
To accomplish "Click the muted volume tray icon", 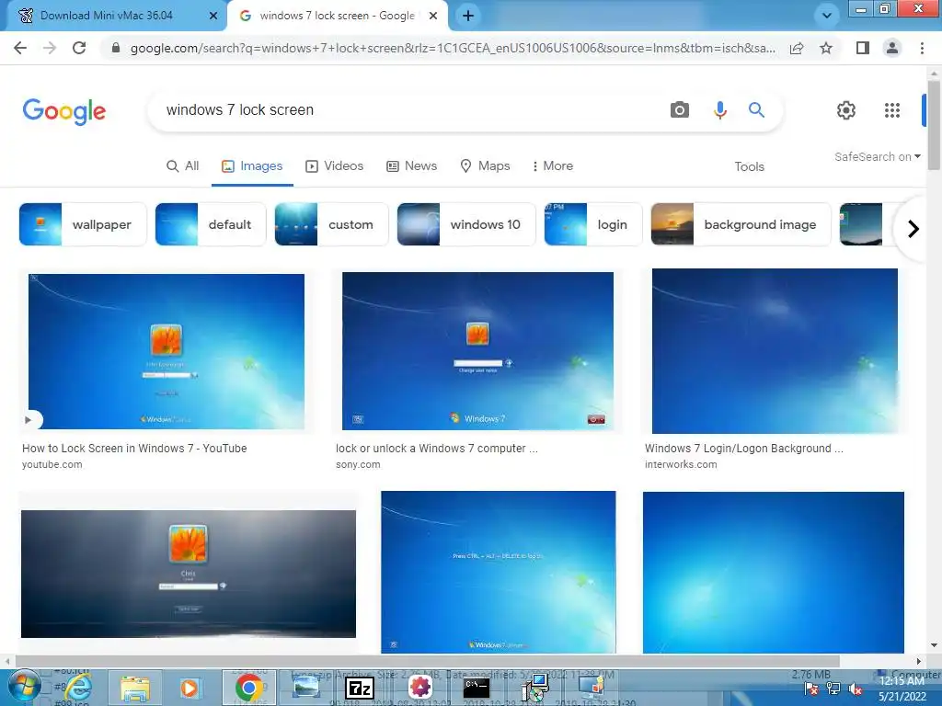I will click(x=855, y=689).
